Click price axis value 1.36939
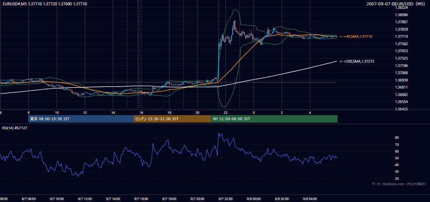This screenshot has height=202, width=430. pyautogui.click(x=401, y=80)
